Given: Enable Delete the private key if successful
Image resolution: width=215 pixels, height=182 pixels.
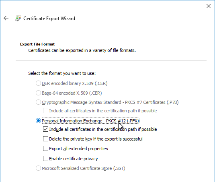Looking at the screenshot, I should [45, 139].
